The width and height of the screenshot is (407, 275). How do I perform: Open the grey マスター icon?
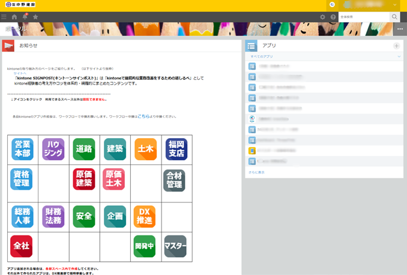click(x=175, y=246)
